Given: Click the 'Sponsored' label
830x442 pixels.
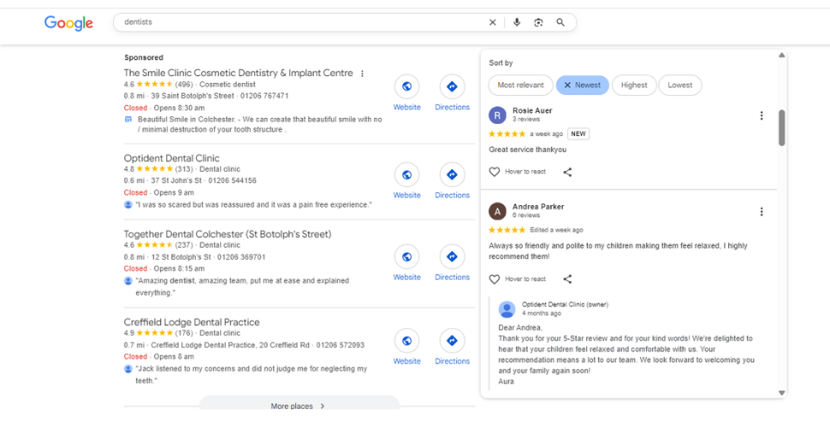Looking at the screenshot, I should [x=144, y=57].
